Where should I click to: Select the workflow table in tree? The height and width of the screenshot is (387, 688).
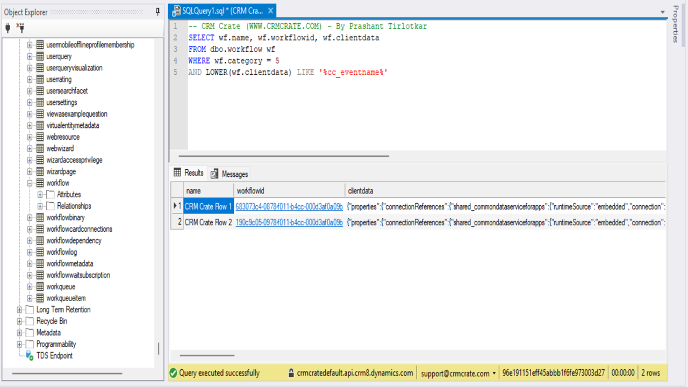coord(58,183)
